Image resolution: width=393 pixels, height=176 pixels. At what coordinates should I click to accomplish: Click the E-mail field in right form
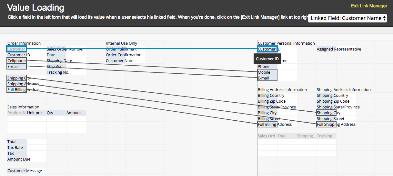pyautogui.click(x=267, y=78)
